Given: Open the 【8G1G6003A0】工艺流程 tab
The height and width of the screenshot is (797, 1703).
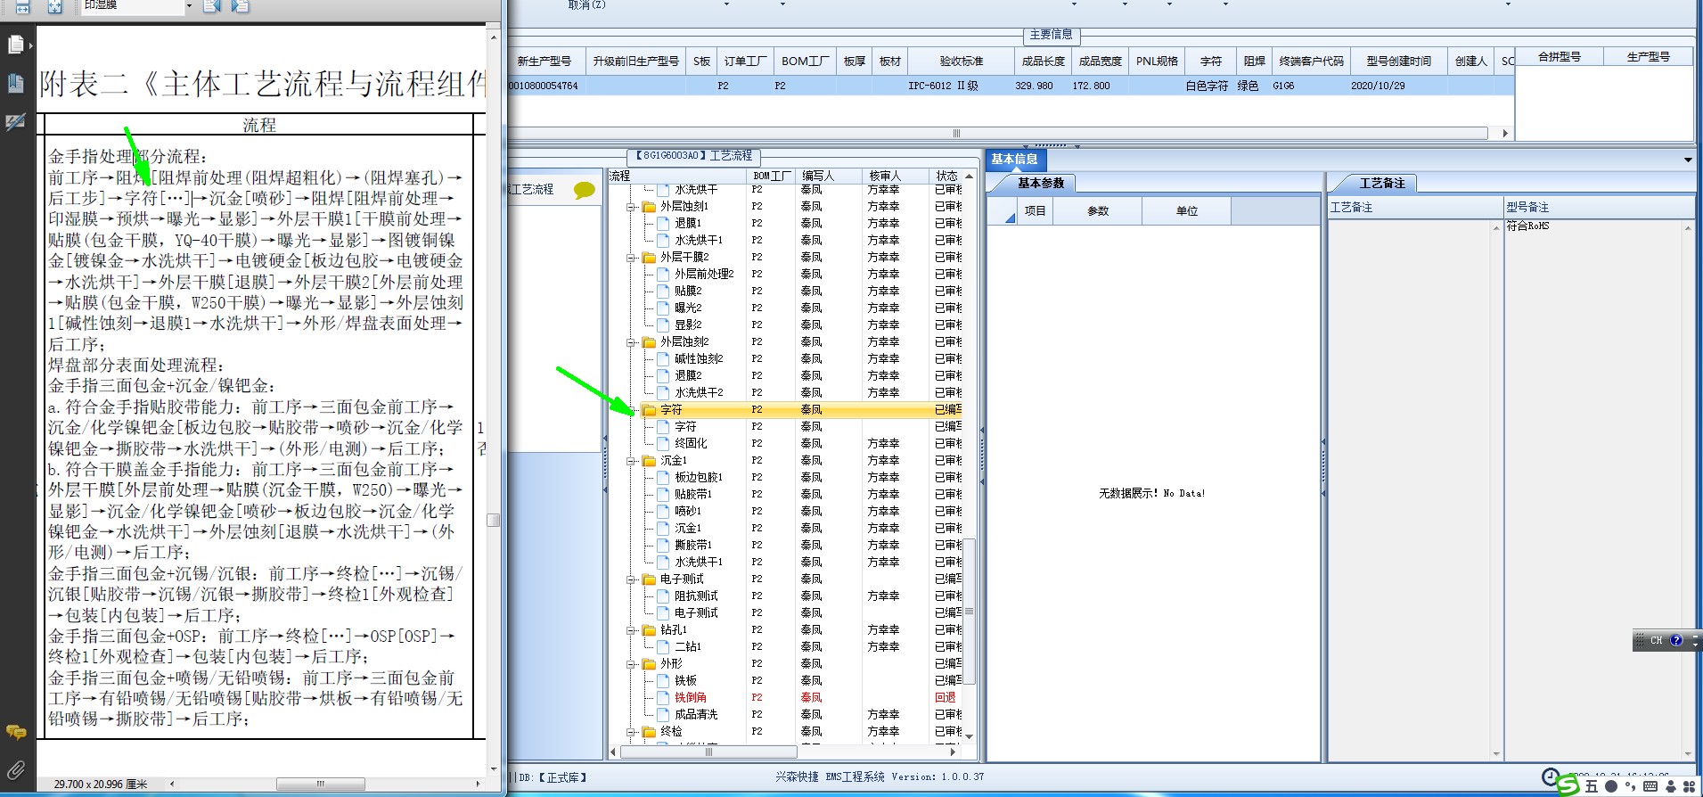Looking at the screenshot, I should (693, 156).
